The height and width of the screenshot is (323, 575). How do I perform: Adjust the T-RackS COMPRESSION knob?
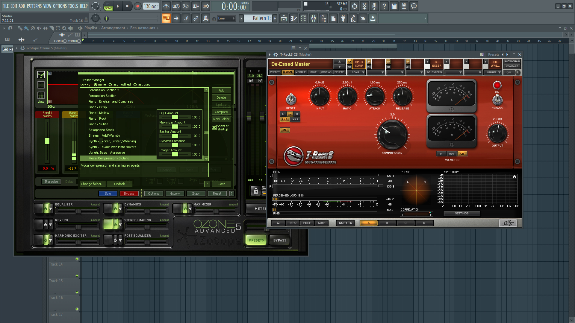(392, 135)
